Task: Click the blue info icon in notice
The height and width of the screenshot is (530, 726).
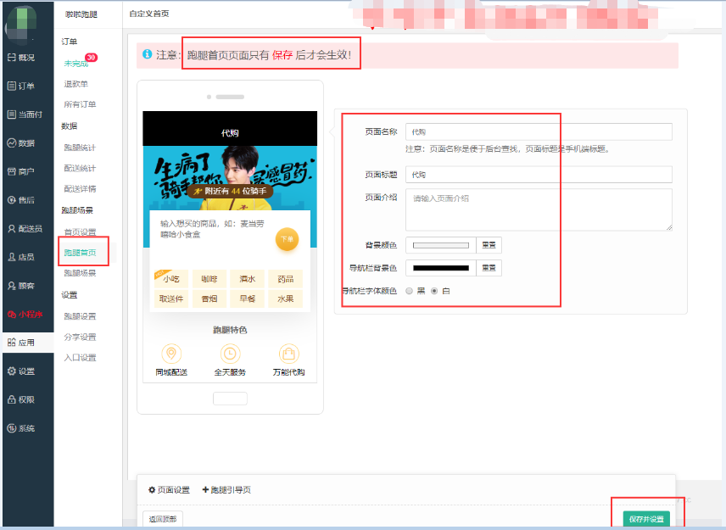Action: tap(148, 54)
